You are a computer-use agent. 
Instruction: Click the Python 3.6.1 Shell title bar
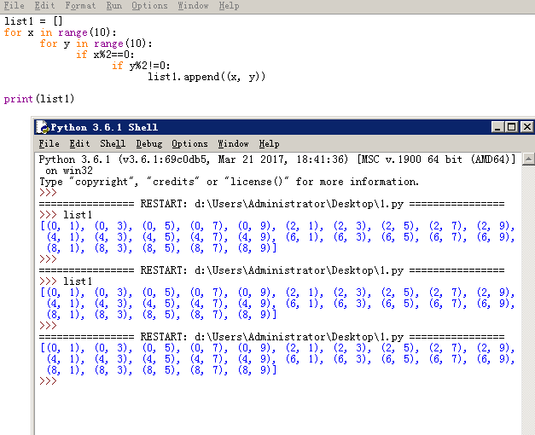[256, 127]
